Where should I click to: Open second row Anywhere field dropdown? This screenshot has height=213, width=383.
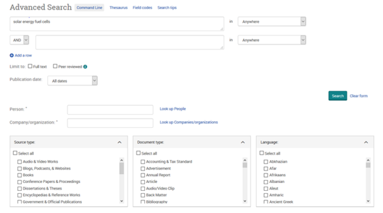(x=272, y=40)
